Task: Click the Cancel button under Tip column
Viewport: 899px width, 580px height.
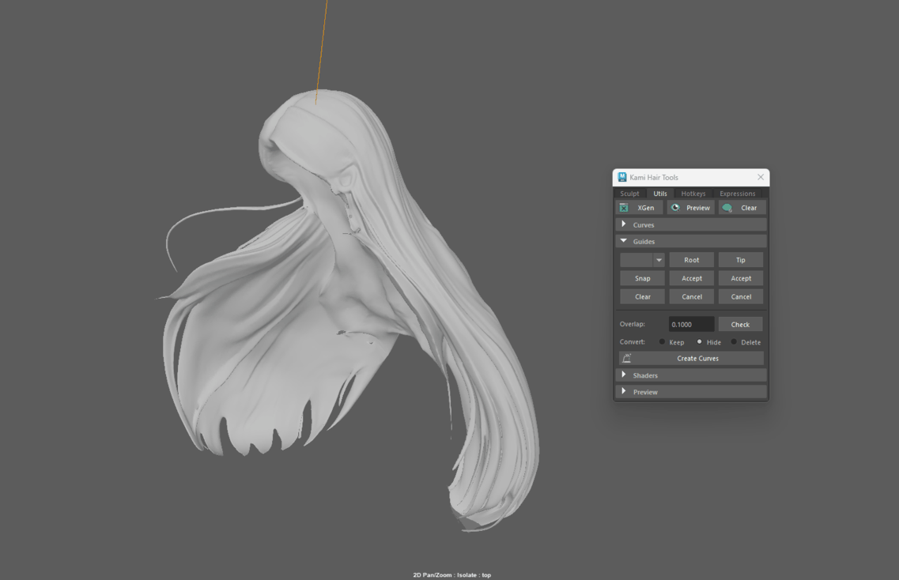Action: point(741,297)
